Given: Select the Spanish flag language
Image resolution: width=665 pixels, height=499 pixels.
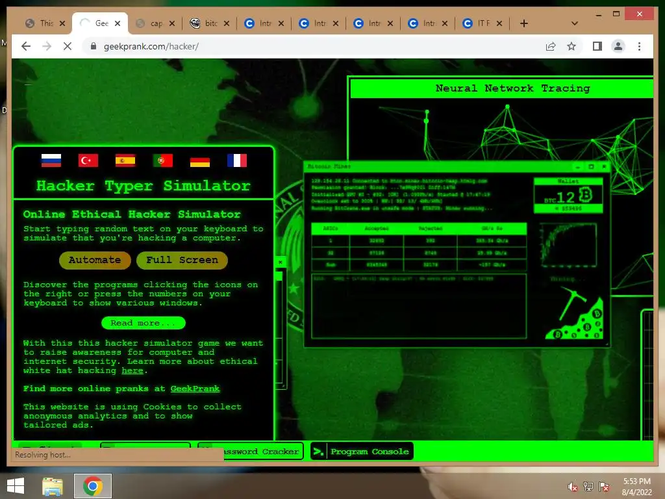Looking at the screenshot, I should [x=125, y=160].
